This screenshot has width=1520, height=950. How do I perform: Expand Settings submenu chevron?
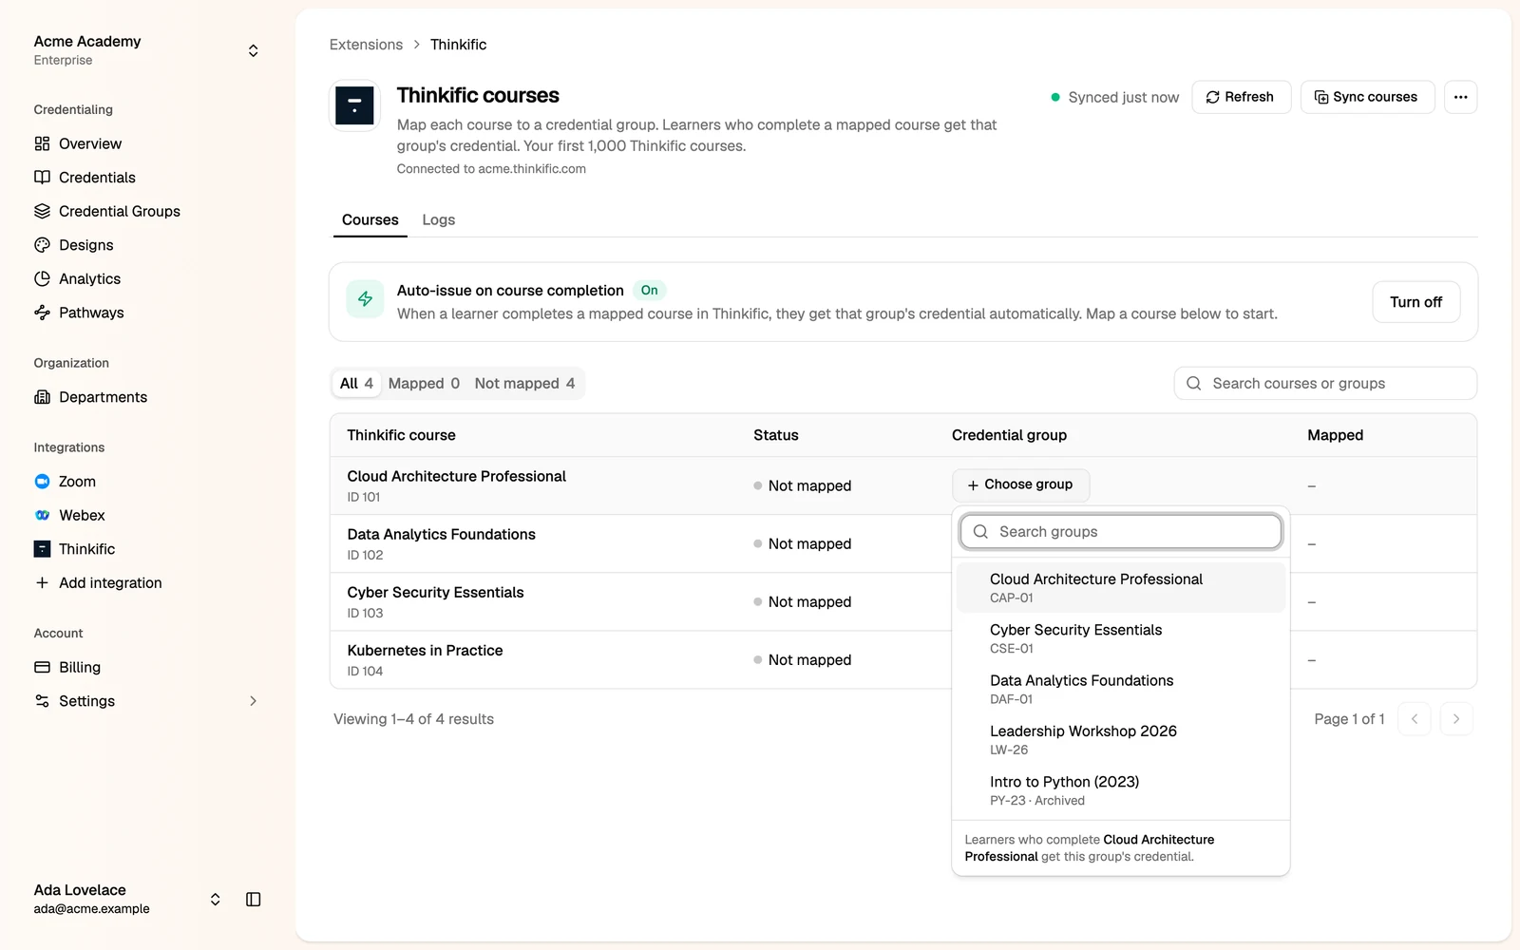(x=253, y=701)
